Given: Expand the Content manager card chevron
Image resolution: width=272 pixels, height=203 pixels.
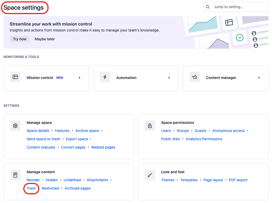Looking at the screenshot, I should click(258, 78).
